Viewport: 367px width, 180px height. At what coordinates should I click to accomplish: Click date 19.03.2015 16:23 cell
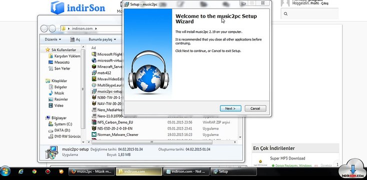point(180,134)
